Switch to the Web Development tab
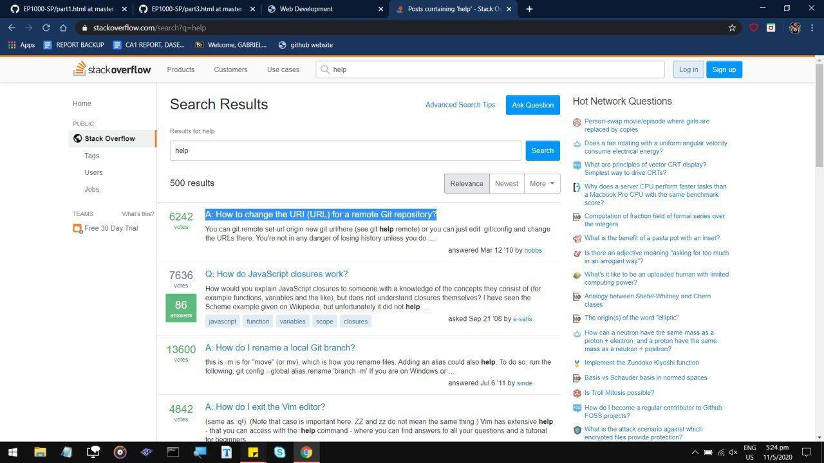 pyautogui.click(x=325, y=9)
